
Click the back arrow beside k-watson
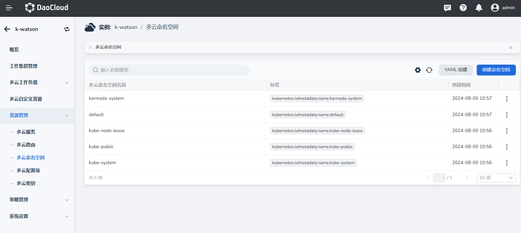(7, 29)
